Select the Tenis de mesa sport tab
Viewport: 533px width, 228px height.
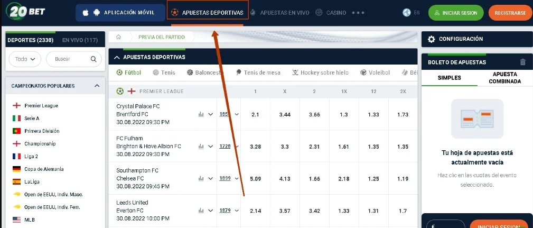[x=258, y=72]
